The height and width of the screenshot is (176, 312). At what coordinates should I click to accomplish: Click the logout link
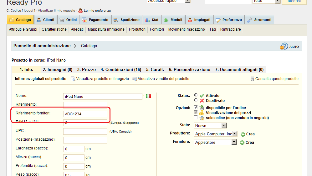(x=28, y=11)
